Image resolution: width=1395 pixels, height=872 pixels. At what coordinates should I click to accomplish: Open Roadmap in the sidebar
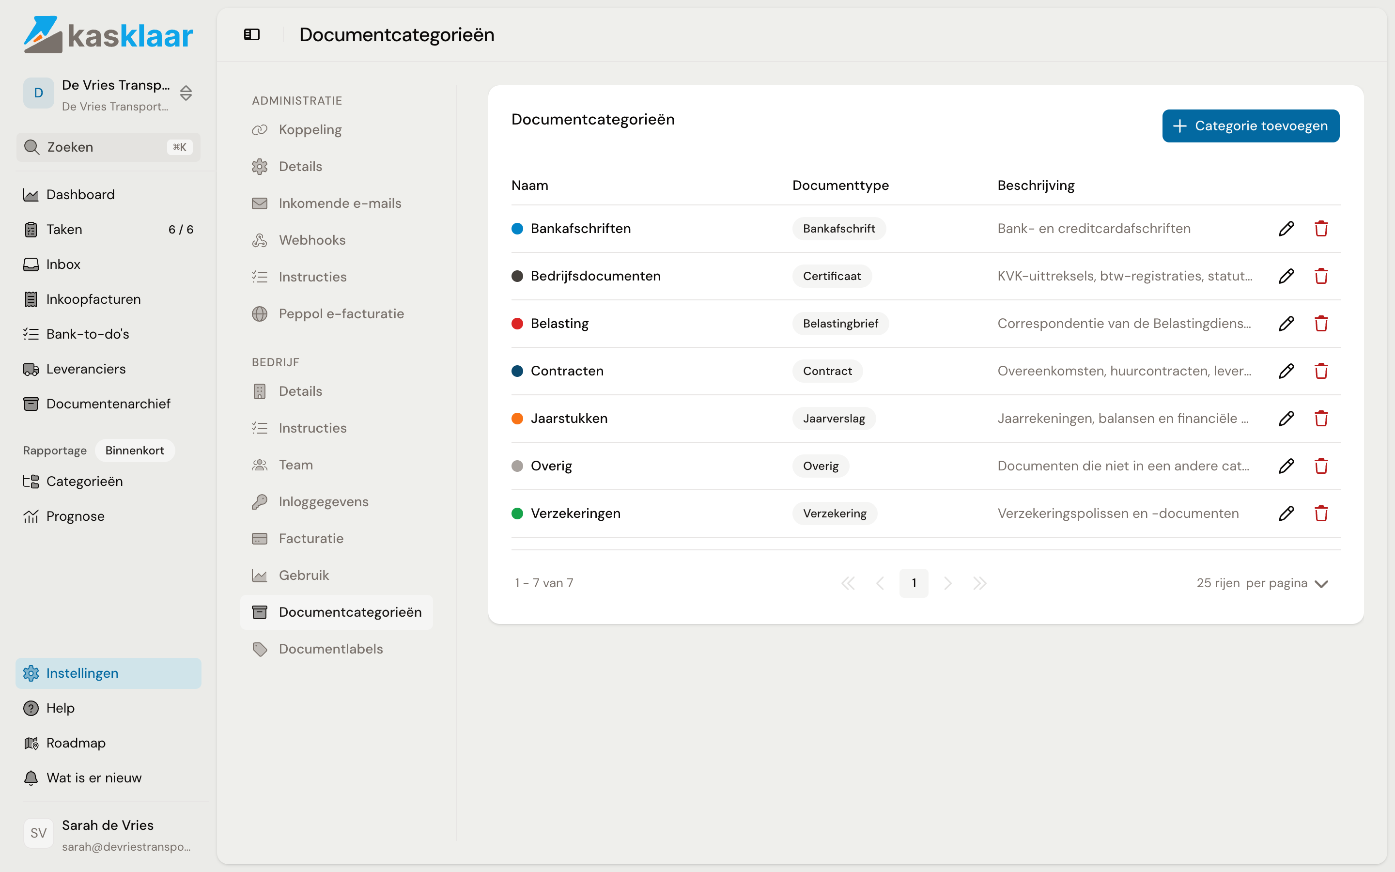click(108, 743)
